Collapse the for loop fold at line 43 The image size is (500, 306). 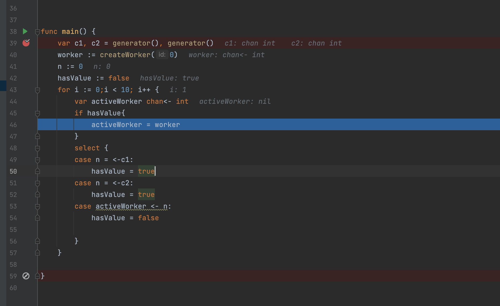[38, 90]
